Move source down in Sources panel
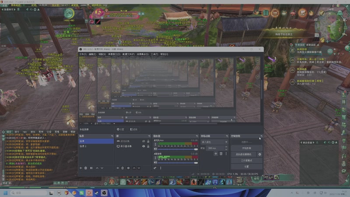Viewport: 350px width, 197px height. click(x=139, y=168)
